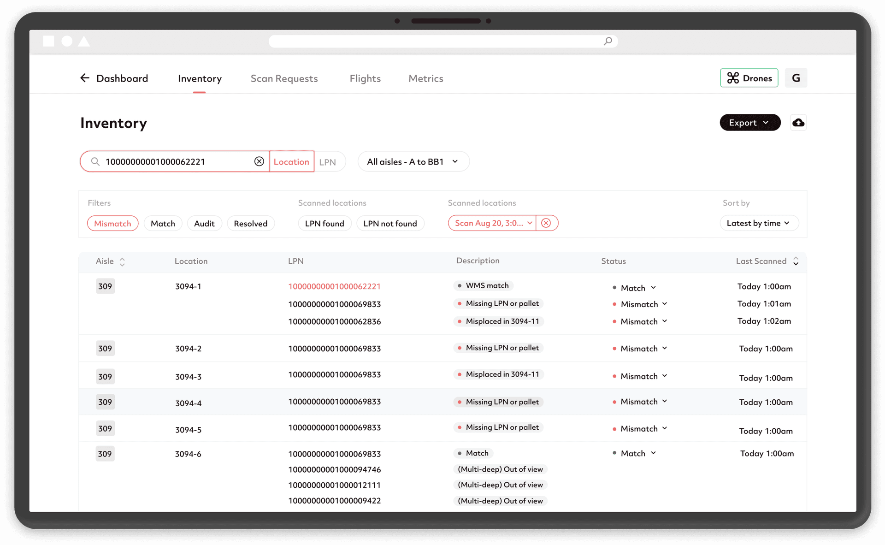Remove the Scan Aug 20 filter
The image size is (885, 545).
point(546,223)
